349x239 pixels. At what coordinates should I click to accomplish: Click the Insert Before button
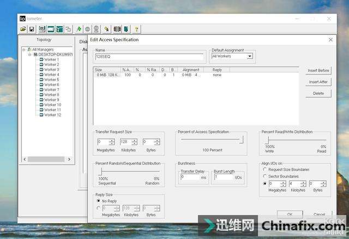coord(318,70)
